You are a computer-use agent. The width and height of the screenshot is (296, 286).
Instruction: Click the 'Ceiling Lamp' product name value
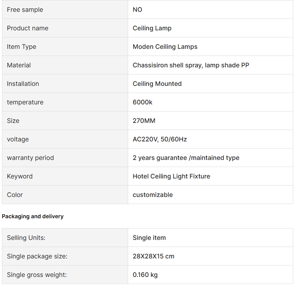[152, 28]
